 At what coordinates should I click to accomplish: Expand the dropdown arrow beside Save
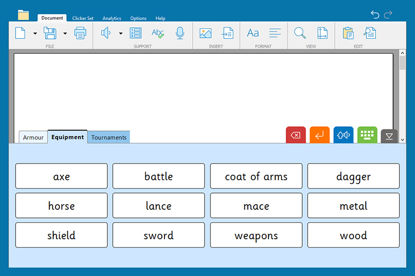(65, 34)
